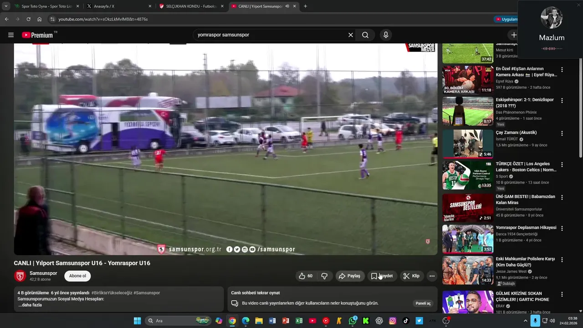
Task: Open Google Chrome from taskbar
Action: tap(232, 321)
